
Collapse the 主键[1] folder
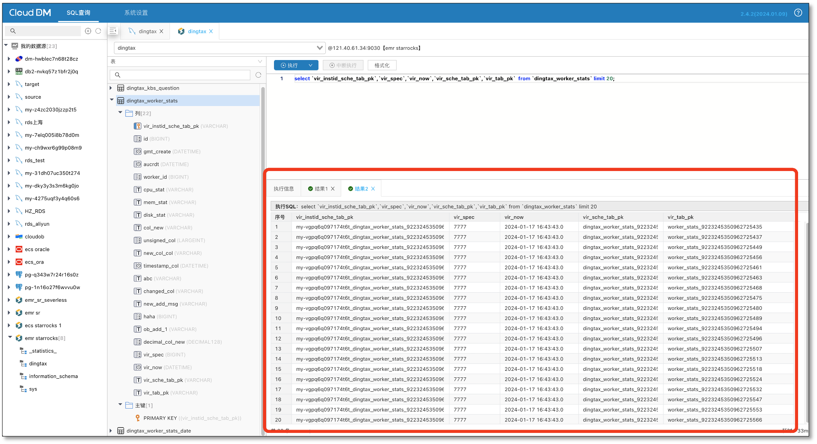[120, 405]
